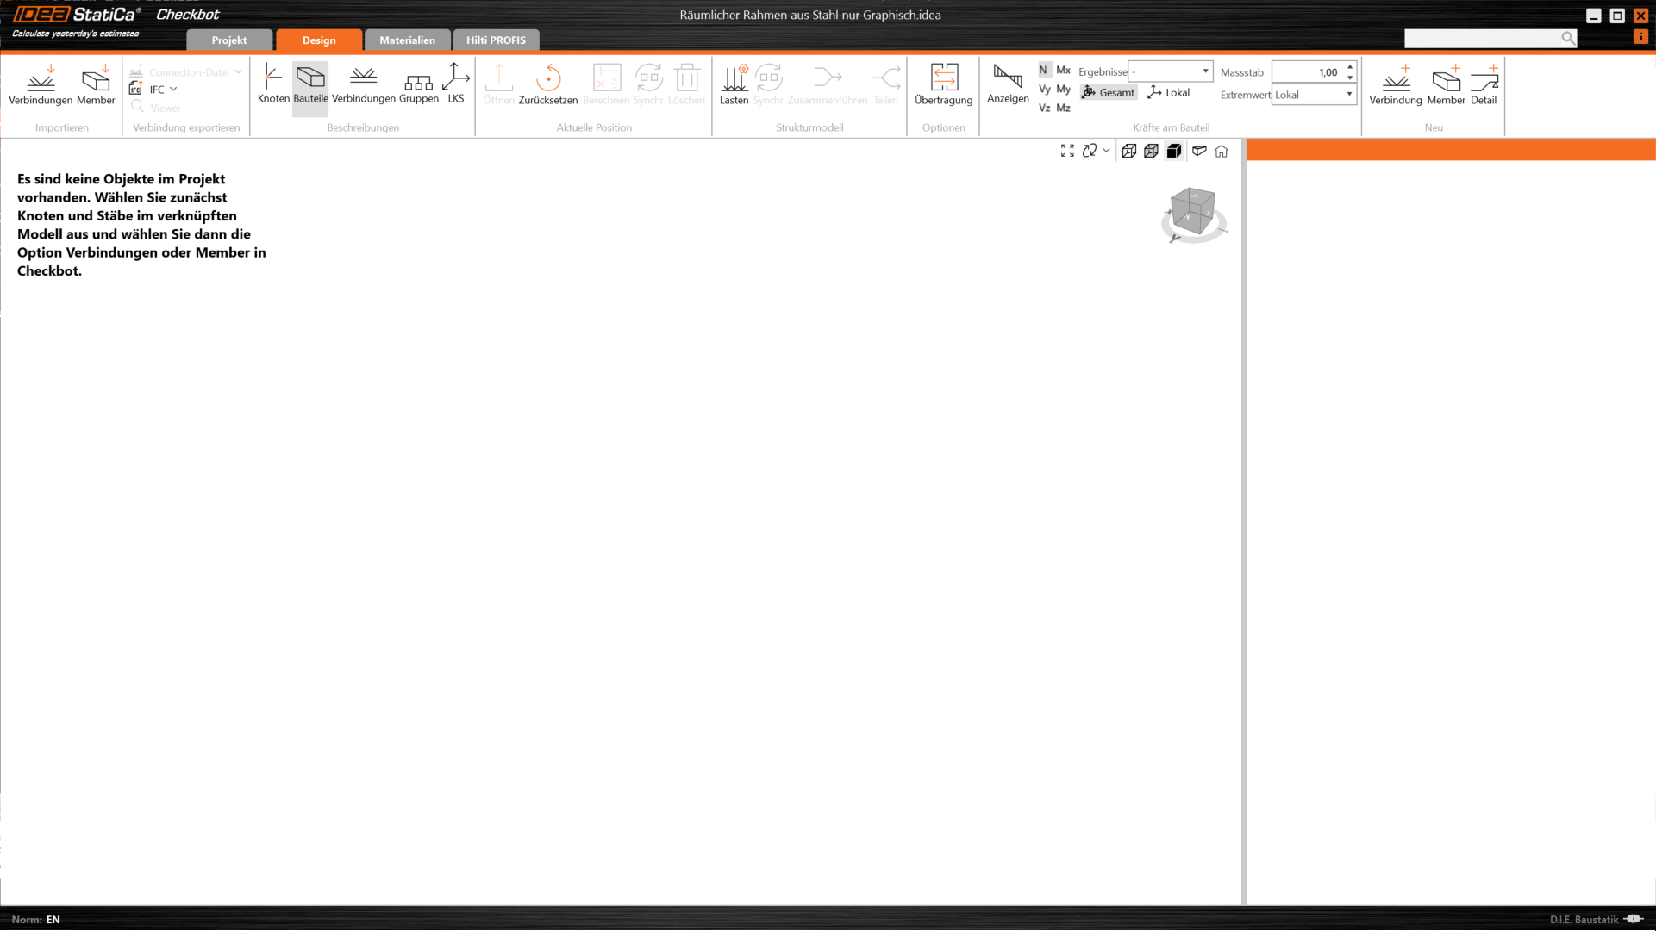The image size is (1656, 931).
Task: Click the Anzeigen forces diagram icon
Action: point(1008,84)
